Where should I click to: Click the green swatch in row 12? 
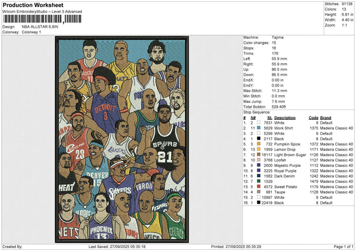point(259,181)
